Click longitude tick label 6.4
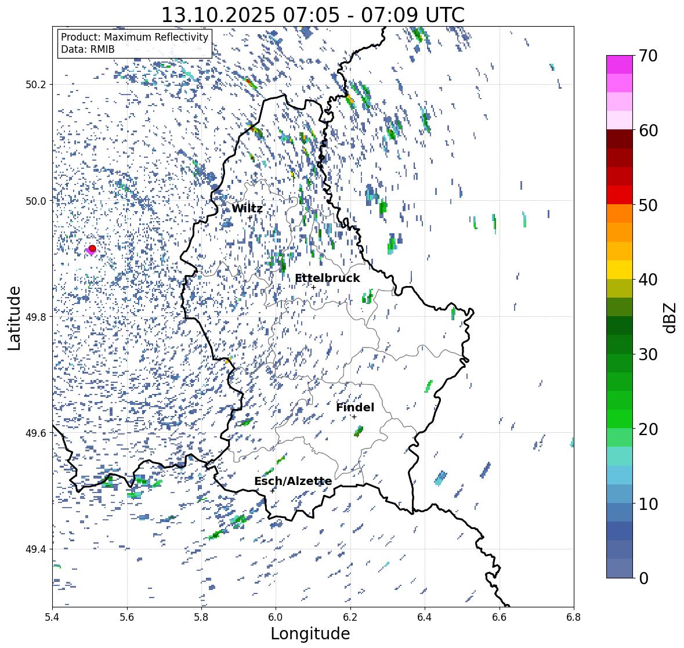This screenshot has width=684, height=648. (x=425, y=617)
